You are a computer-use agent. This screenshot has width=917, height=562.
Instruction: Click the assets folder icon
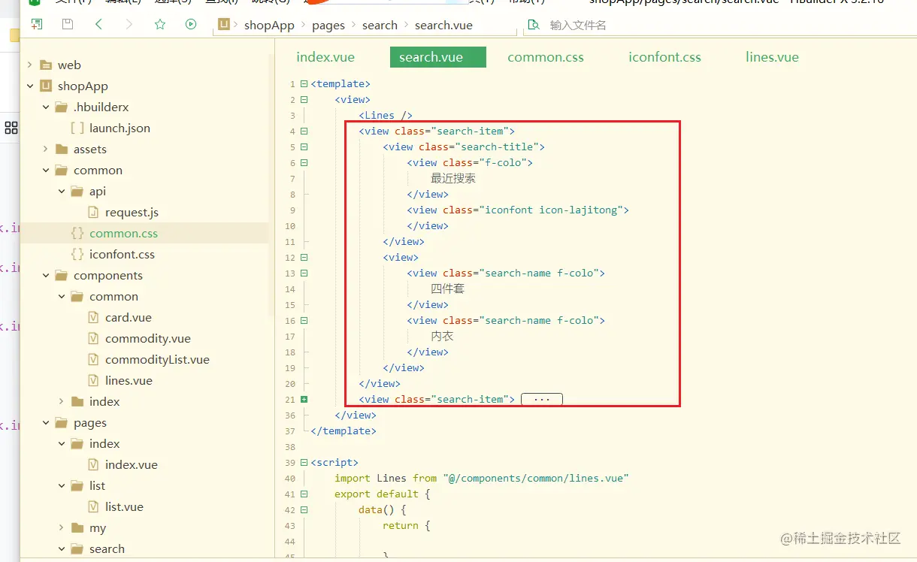coord(62,149)
